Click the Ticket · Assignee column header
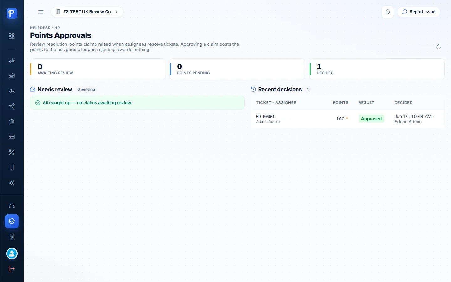Viewport: 451px width, 282px height. 276,103
